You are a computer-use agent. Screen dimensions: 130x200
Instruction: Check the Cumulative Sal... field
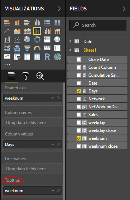click(x=79, y=75)
